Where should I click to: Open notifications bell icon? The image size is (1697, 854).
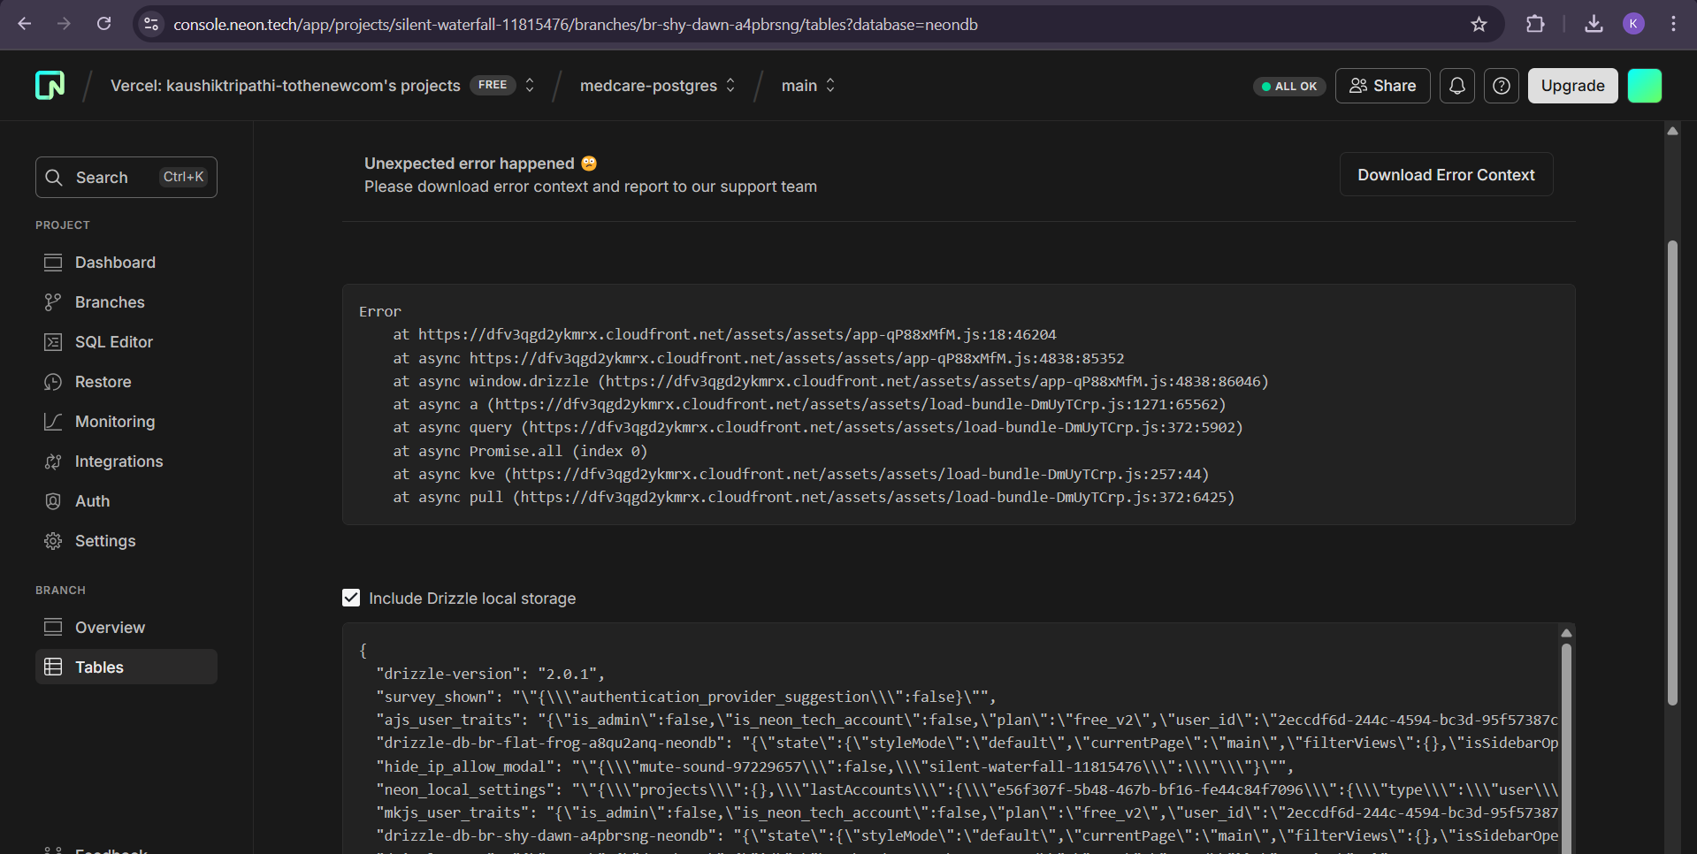(x=1456, y=86)
